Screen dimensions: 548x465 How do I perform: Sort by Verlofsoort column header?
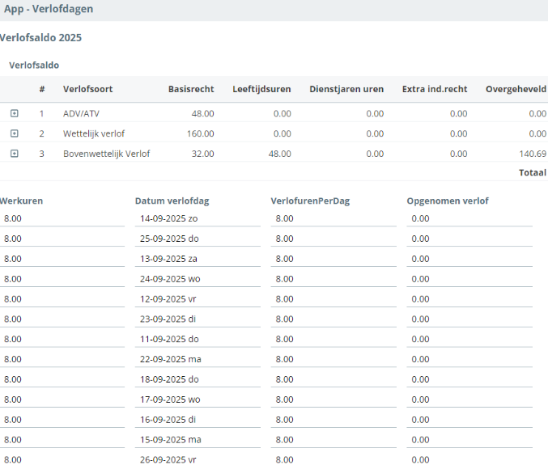[85, 89]
